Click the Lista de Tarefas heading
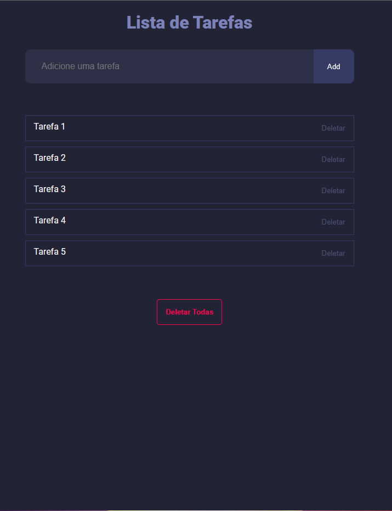 tap(189, 23)
